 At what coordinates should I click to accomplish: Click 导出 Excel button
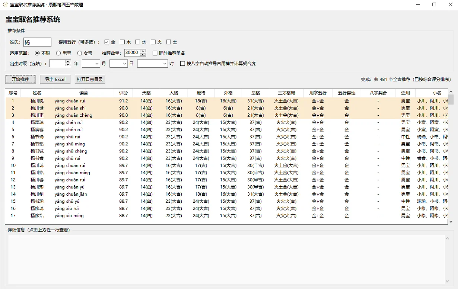[55, 79]
